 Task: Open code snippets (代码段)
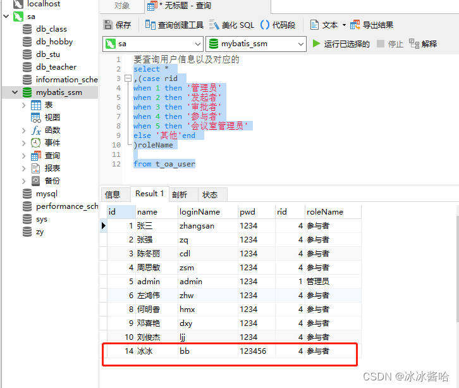[278, 25]
